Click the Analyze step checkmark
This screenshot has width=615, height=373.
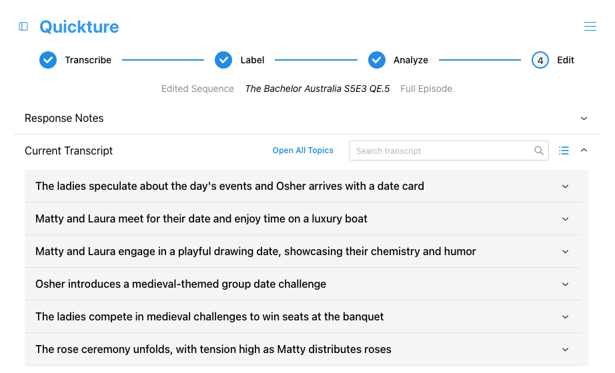[376, 60]
